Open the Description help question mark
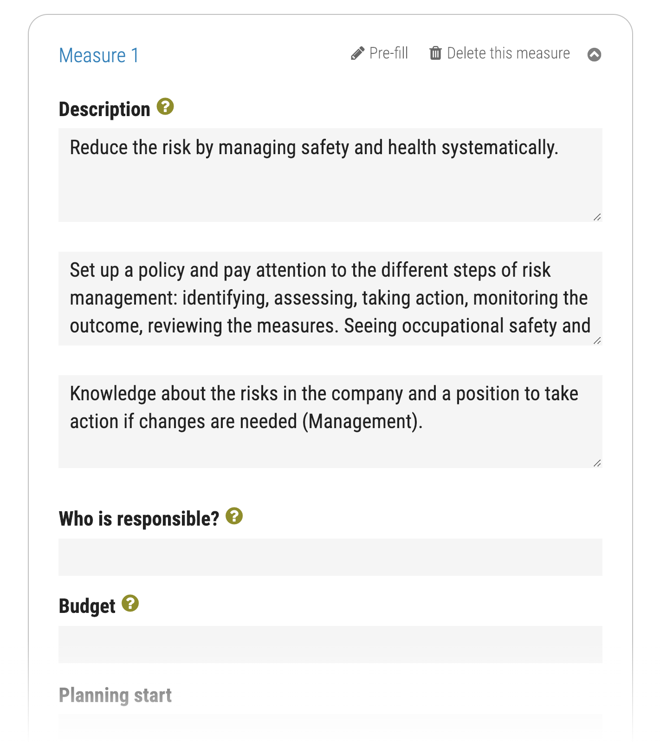 [x=165, y=106]
